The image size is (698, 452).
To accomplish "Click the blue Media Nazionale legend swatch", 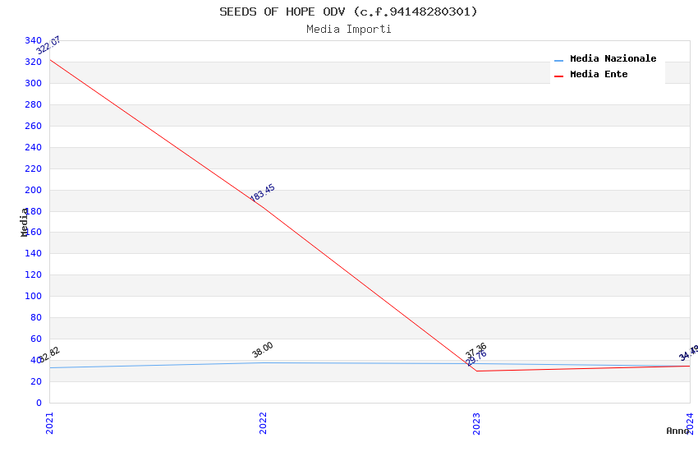I will coord(558,60).
